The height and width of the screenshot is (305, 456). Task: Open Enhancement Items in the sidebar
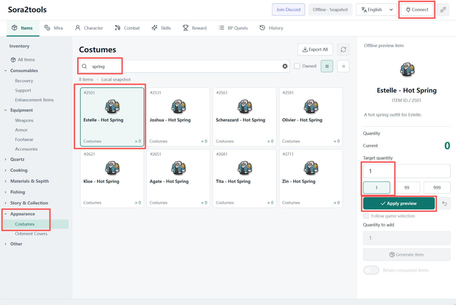34,100
